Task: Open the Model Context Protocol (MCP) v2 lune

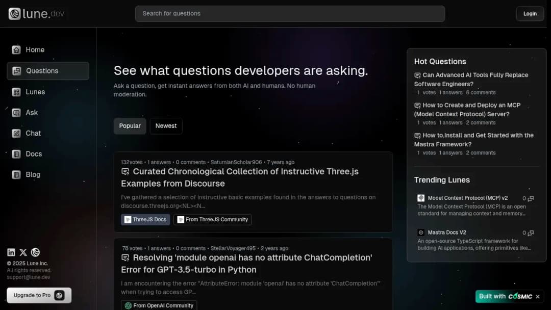Action: pos(468,198)
